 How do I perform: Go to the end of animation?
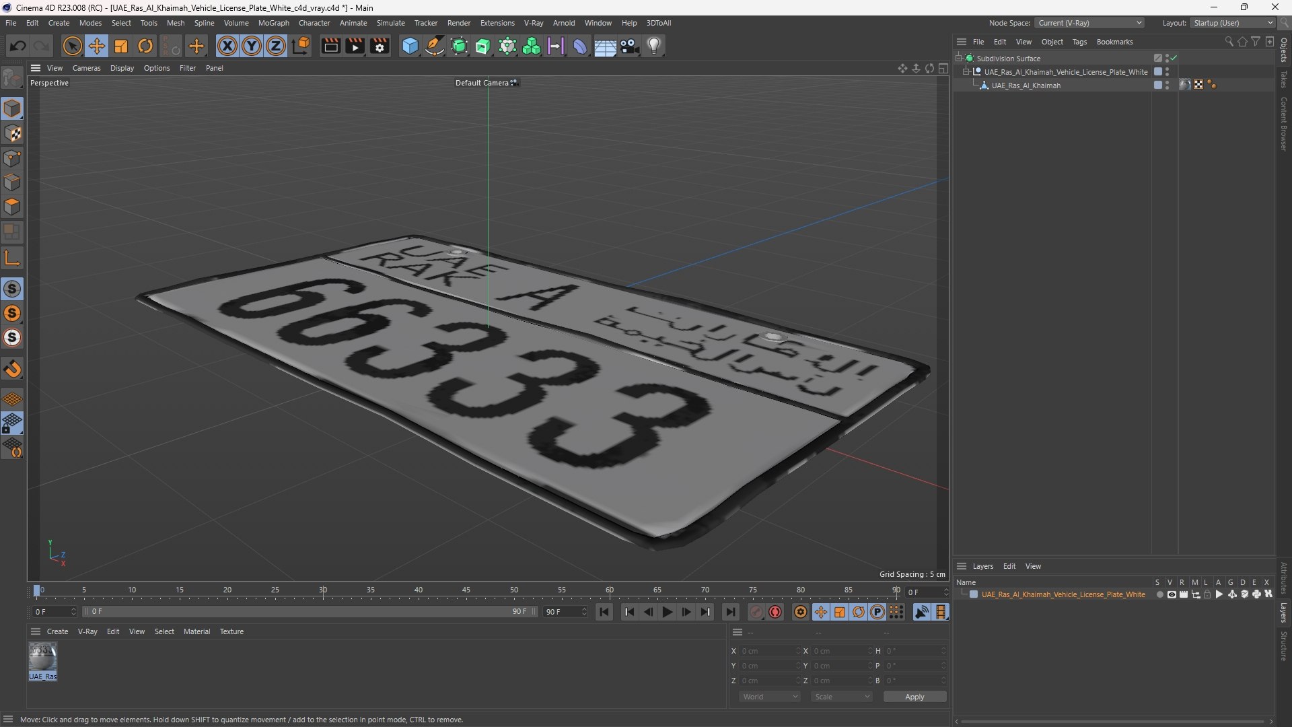(x=731, y=612)
